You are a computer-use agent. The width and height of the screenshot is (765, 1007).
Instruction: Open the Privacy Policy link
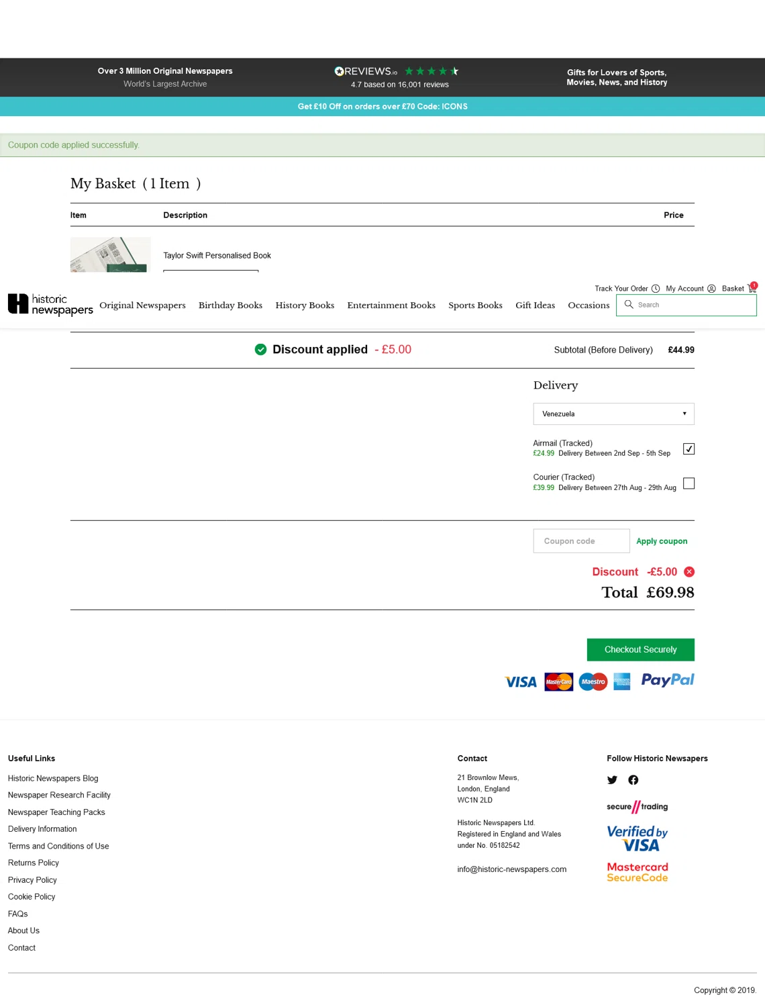click(x=32, y=880)
